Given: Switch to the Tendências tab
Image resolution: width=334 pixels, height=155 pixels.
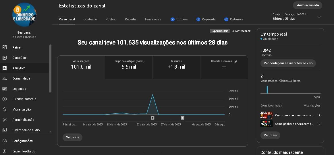Looking at the screenshot, I should coord(153,20).
